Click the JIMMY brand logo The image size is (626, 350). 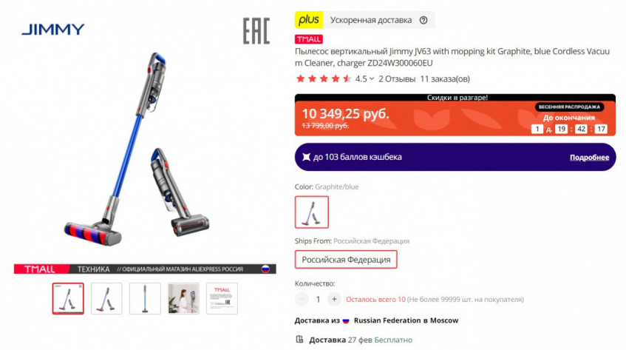pos(53,29)
